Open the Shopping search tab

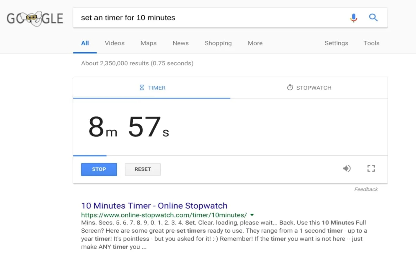click(218, 43)
